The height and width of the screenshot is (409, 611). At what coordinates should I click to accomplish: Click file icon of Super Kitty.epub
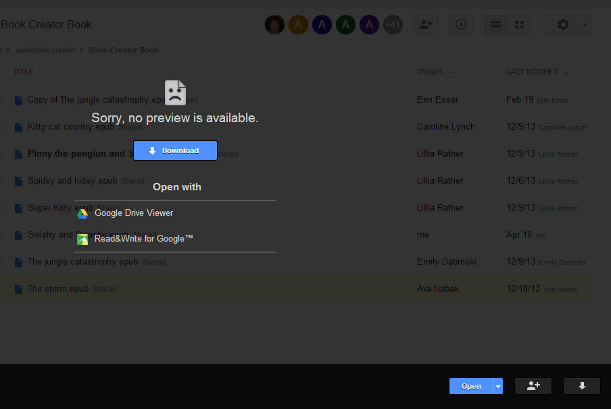18,208
